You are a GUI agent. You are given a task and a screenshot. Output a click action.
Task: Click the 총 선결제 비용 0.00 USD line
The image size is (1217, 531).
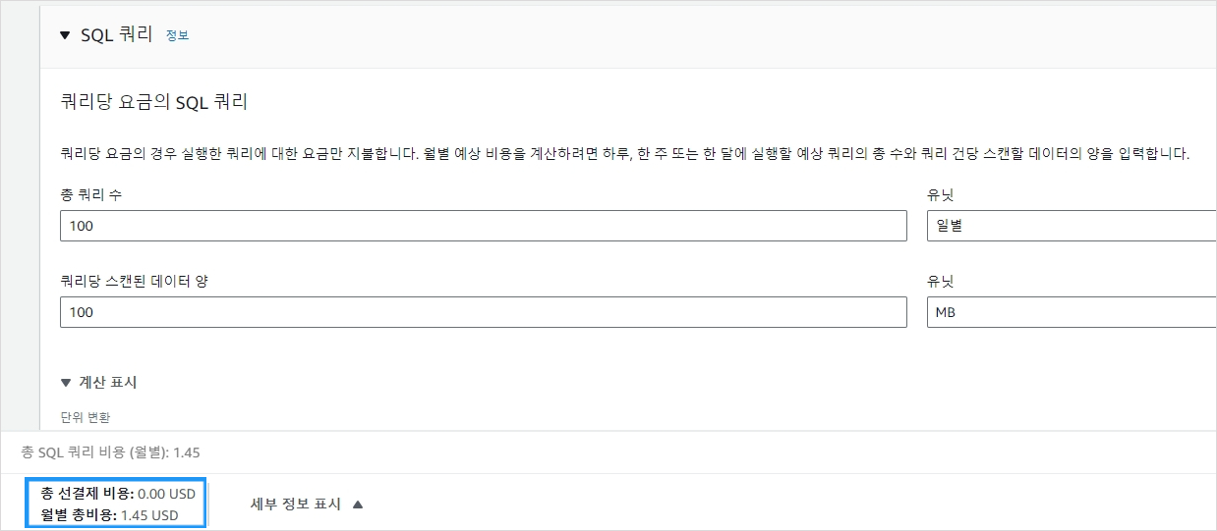(x=118, y=494)
